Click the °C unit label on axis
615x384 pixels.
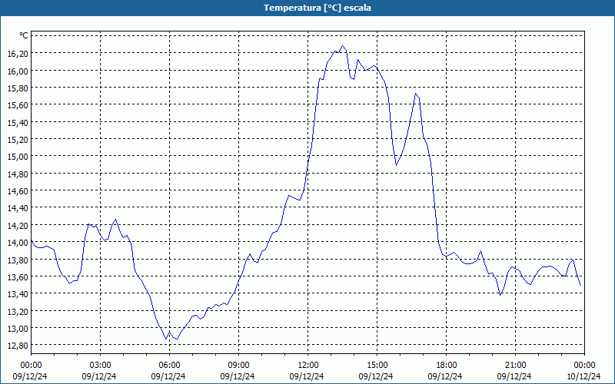[x=24, y=35]
